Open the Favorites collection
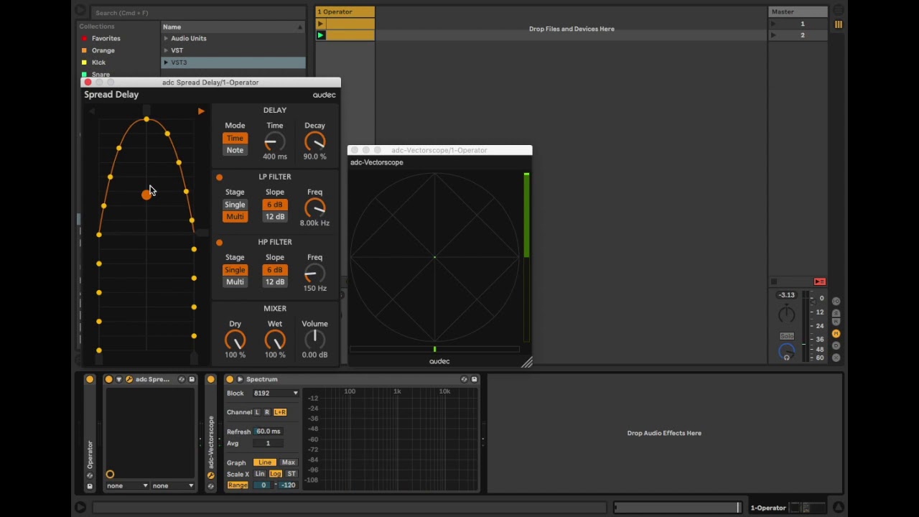 point(106,39)
